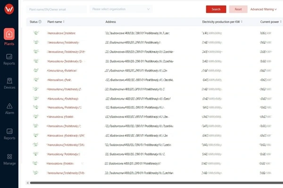283x188 pixels.
Task: Open the Alarm section in sidebar
Action: [x=9, y=109]
